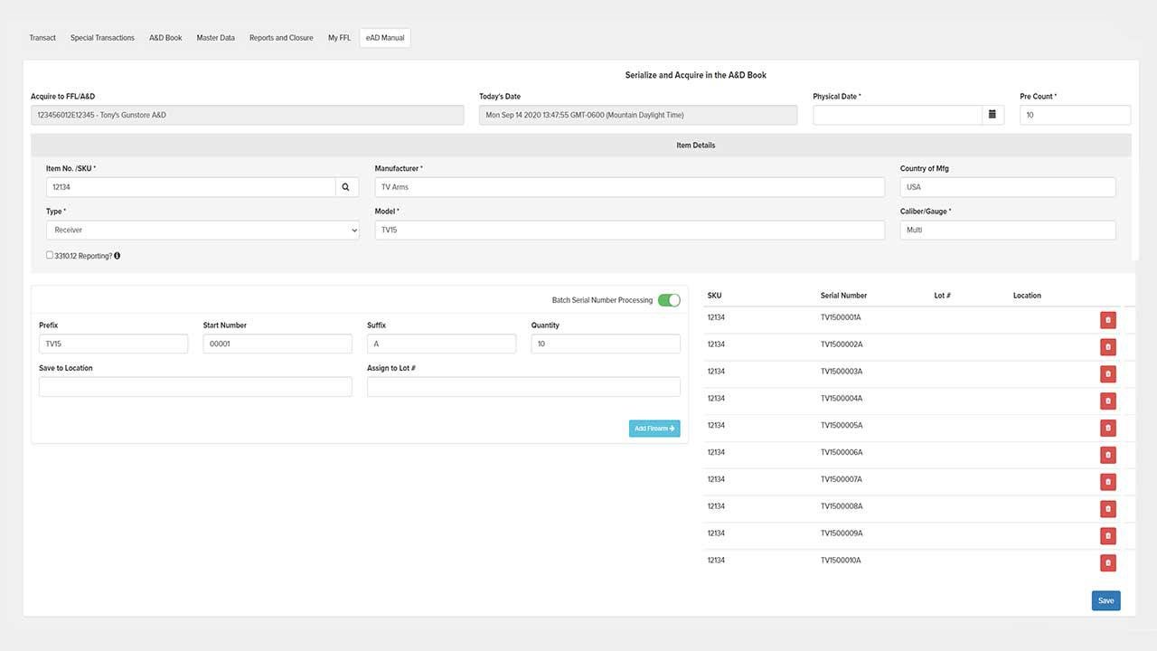Click SKU 12134 in the TV1500009A row

click(x=716, y=533)
